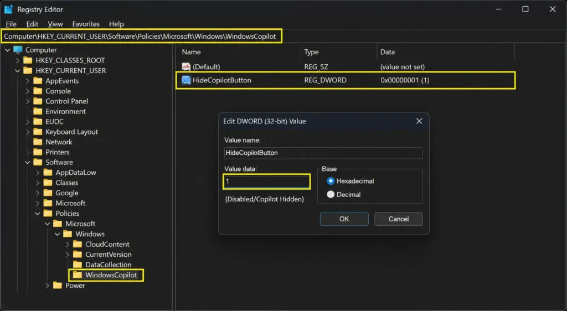Select the HKEY_CLASSES_ROOT folder icon
This screenshot has width=567, height=311.
[x=28, y=60]
